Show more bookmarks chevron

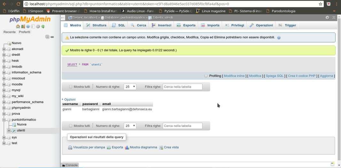[x=334, y=11]
